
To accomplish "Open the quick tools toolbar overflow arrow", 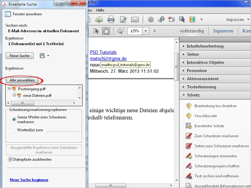I will point(201,19).
